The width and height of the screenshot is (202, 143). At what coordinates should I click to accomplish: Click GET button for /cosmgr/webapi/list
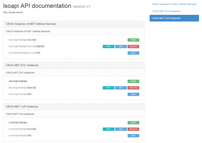pyautogui.click(x=133, y=136)
